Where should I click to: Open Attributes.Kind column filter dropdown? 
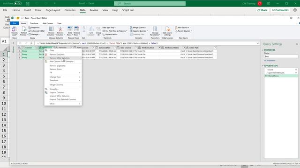pos(159,48)
